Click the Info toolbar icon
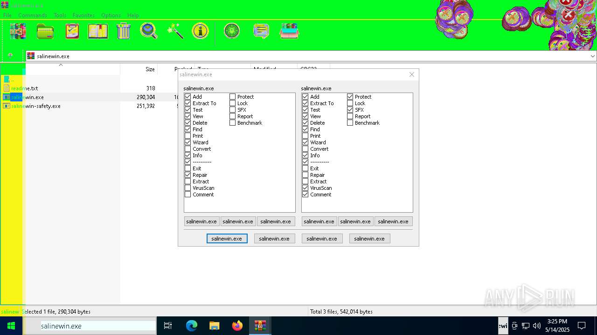The image size is (597, 335). click(x=201, y=31)
